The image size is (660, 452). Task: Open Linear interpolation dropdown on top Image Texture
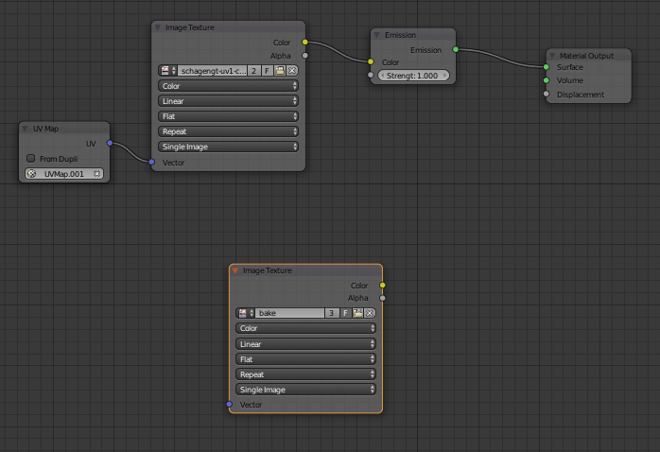(x=228, y=101)
